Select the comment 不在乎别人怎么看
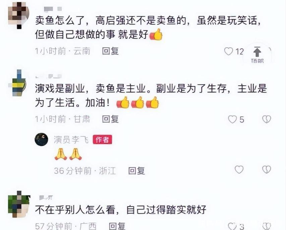 (121, 210)
